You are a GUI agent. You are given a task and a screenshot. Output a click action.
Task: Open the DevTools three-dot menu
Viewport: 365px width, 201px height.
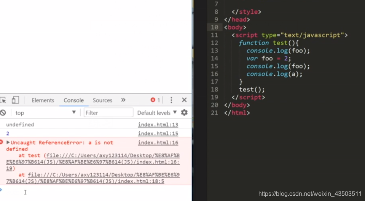coord(171,100)
